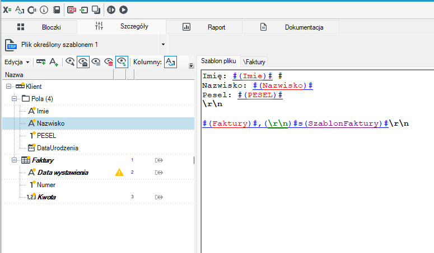
Task: Click the info circle icon
Action: (44, 10)
